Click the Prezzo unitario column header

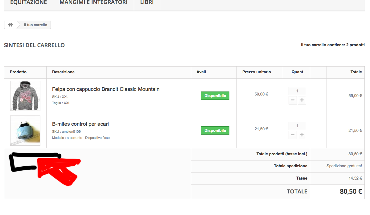257,72
